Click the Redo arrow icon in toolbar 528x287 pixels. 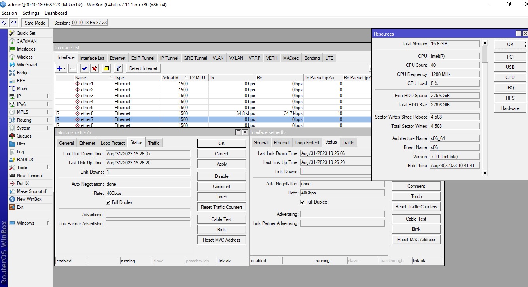coord(14,23)
